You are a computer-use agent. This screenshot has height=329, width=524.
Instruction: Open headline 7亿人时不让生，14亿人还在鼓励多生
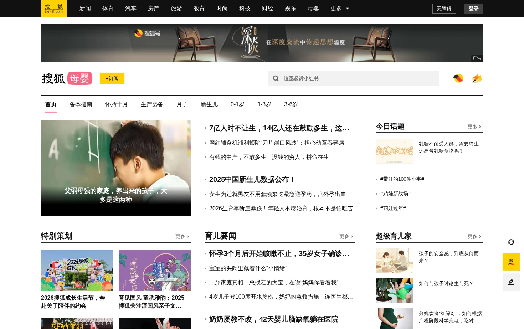coord(279,128)
